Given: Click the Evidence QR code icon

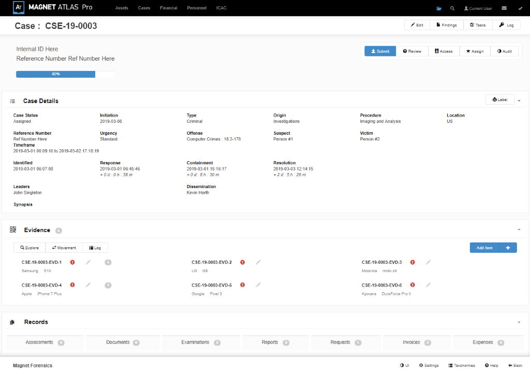Looking at the screenshot, I should (13, 230).
